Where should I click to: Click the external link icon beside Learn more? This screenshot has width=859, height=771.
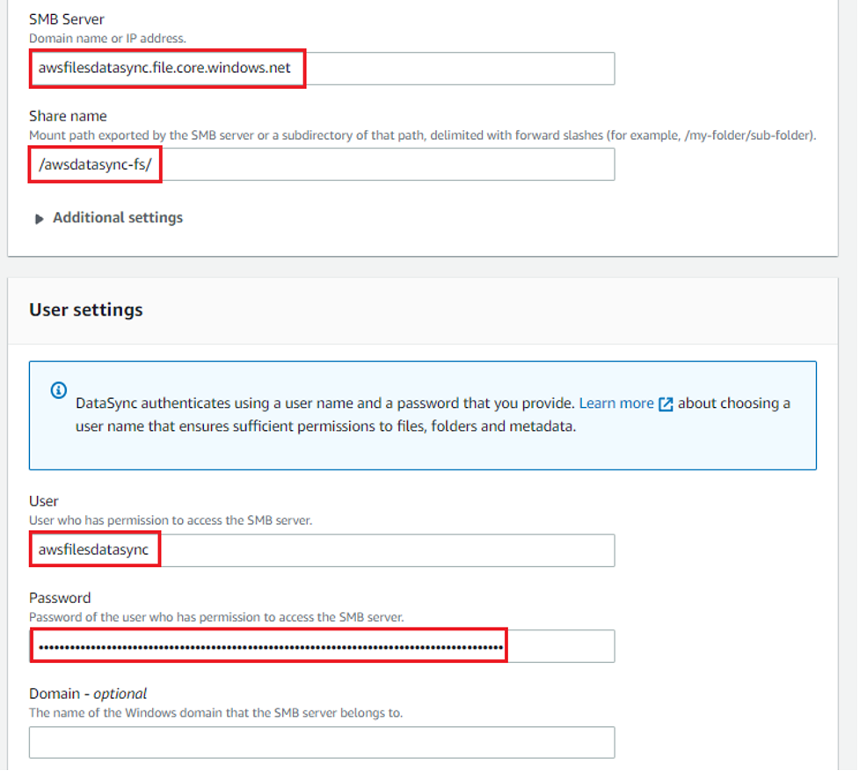[666, 404]
